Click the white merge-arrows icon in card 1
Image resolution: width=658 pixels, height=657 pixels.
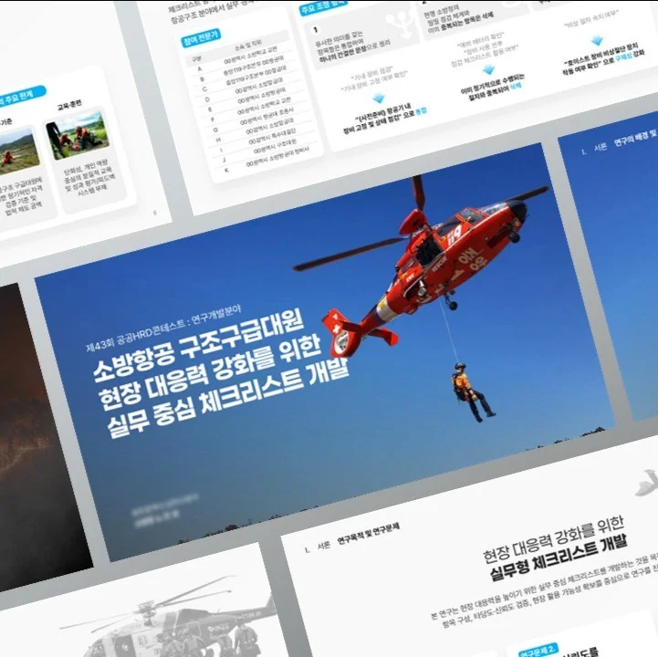(x=400, y=26)
